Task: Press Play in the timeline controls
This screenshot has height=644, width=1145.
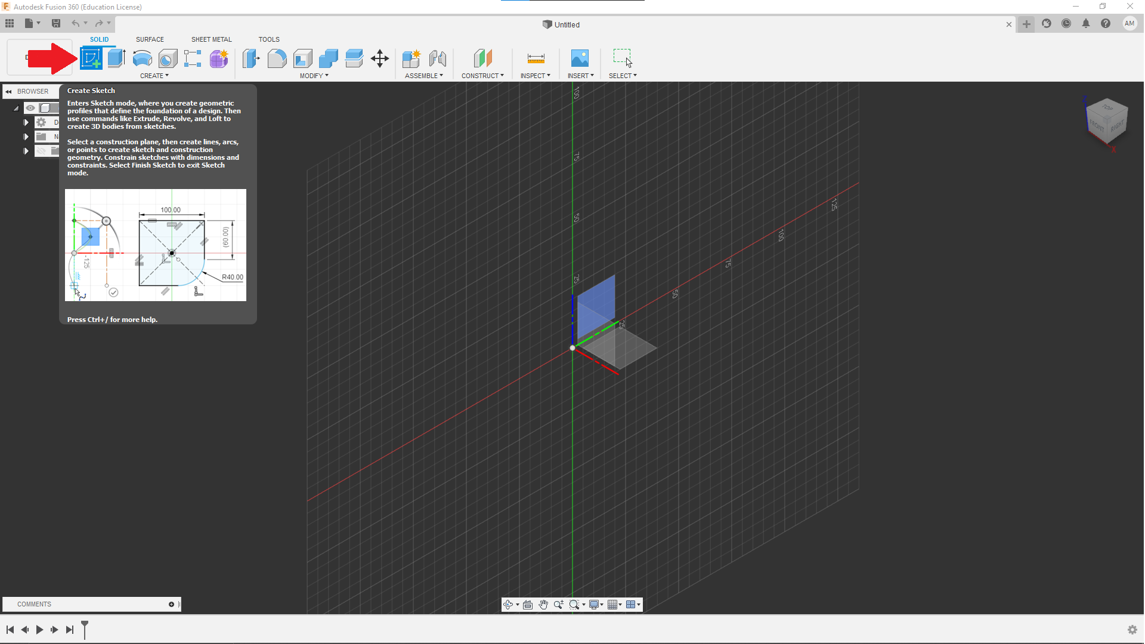Action: point(39,629)
